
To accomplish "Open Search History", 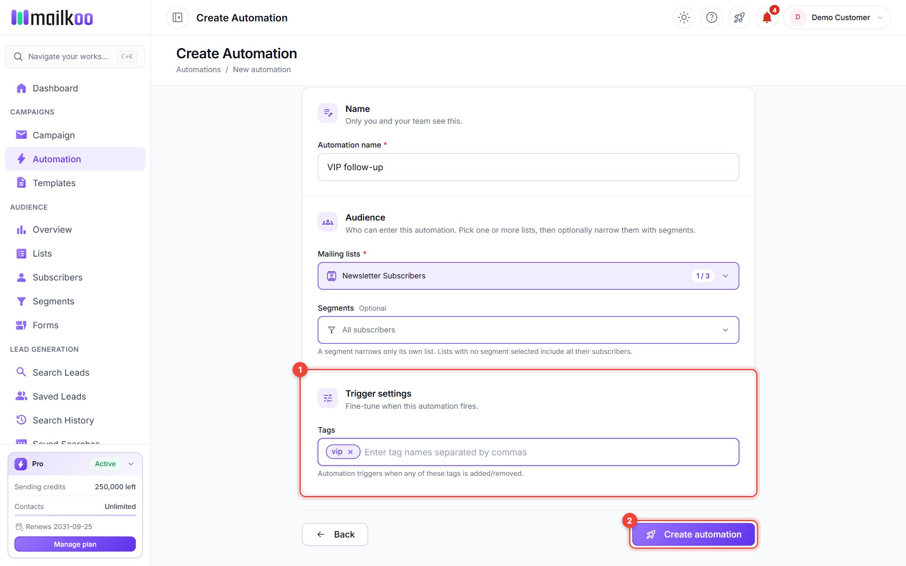I will point(75,421).
